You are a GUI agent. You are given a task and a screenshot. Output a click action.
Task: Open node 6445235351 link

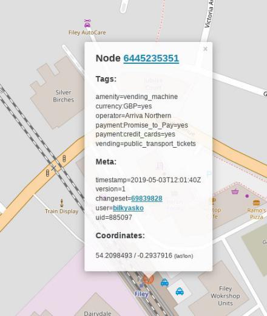tap(151, 58)
